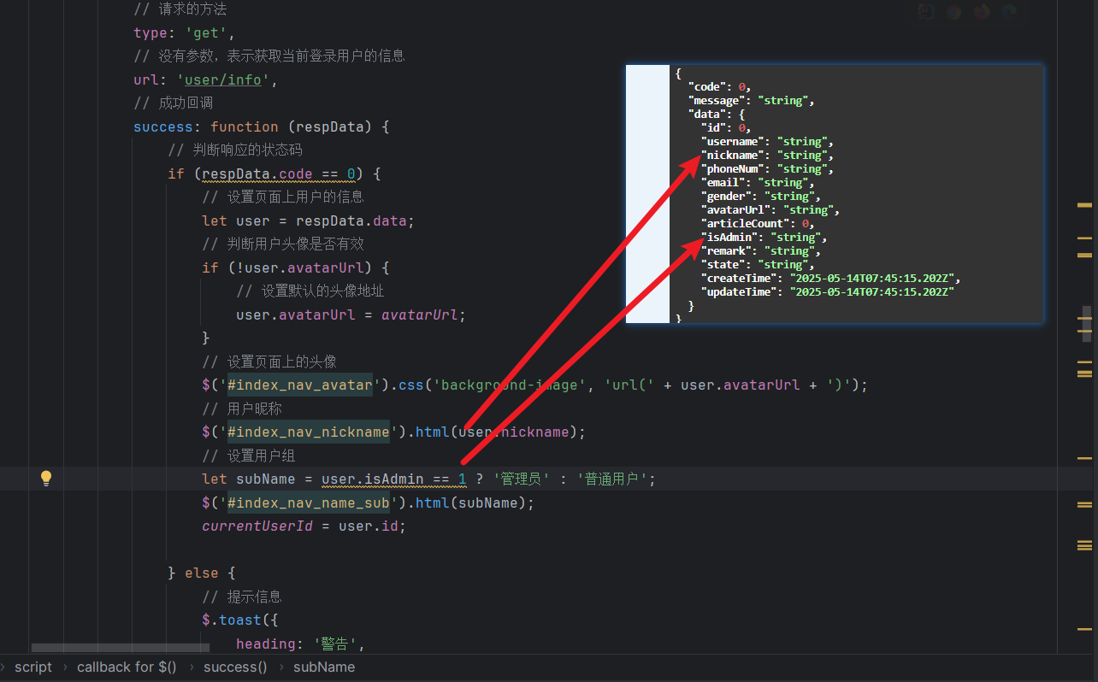Open page in Edge browser icon
Screen dimensions: 1098x682
point(1010,11)
